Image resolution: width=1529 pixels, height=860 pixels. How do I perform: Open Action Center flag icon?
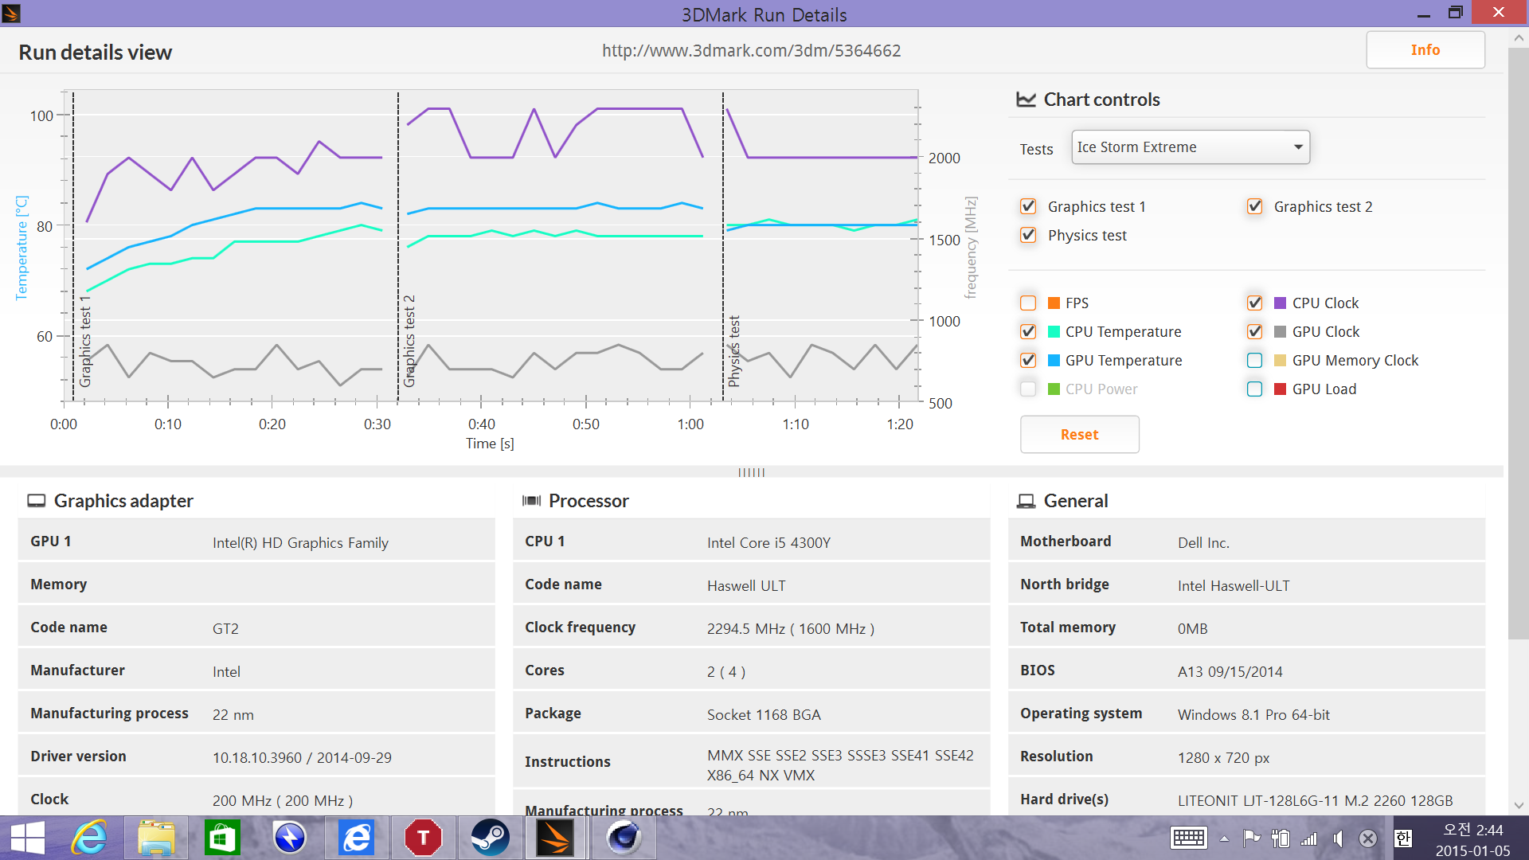coord(1252,838)
